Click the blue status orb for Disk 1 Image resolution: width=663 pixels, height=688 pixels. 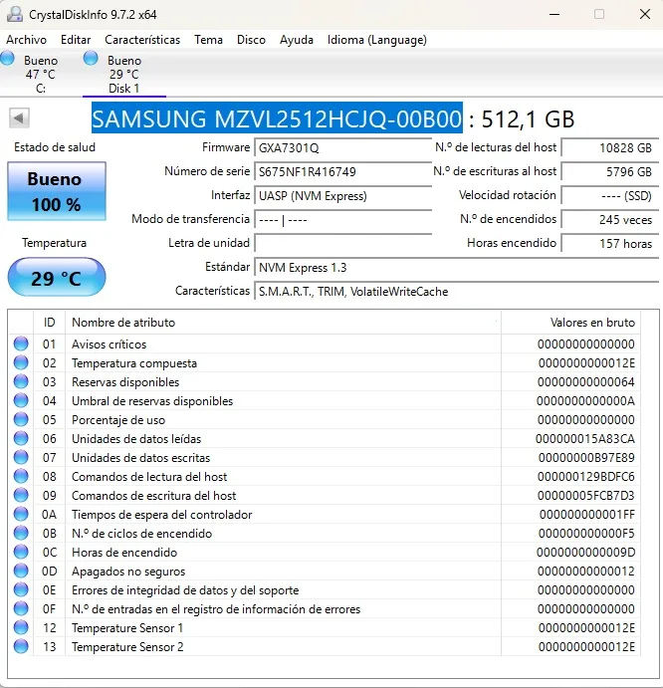(x=91, y=59)
